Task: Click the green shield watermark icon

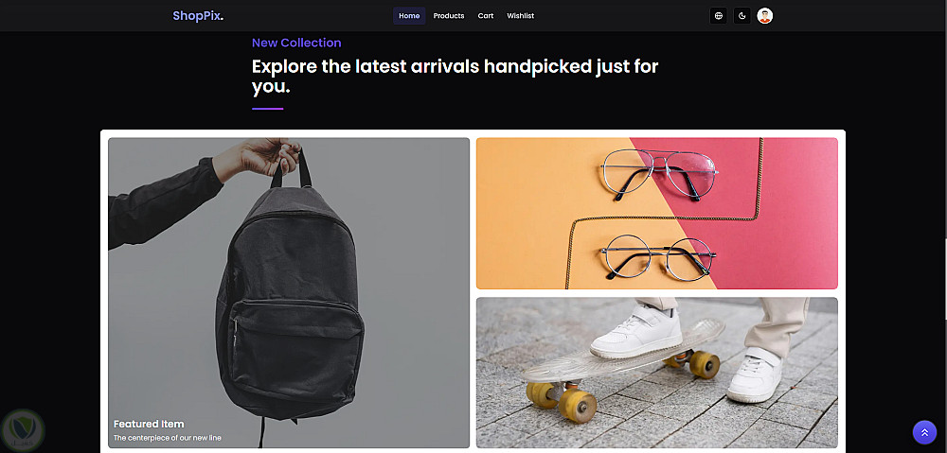Action: (x=22, y=430)
